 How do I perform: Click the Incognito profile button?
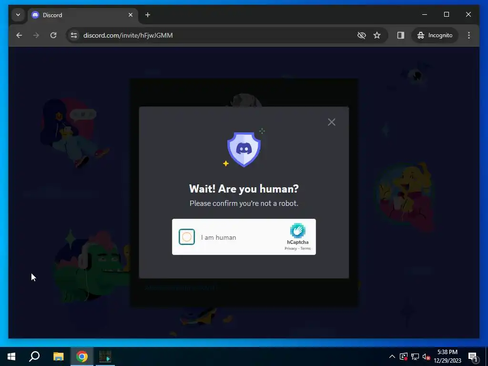[x=435, y=35]
